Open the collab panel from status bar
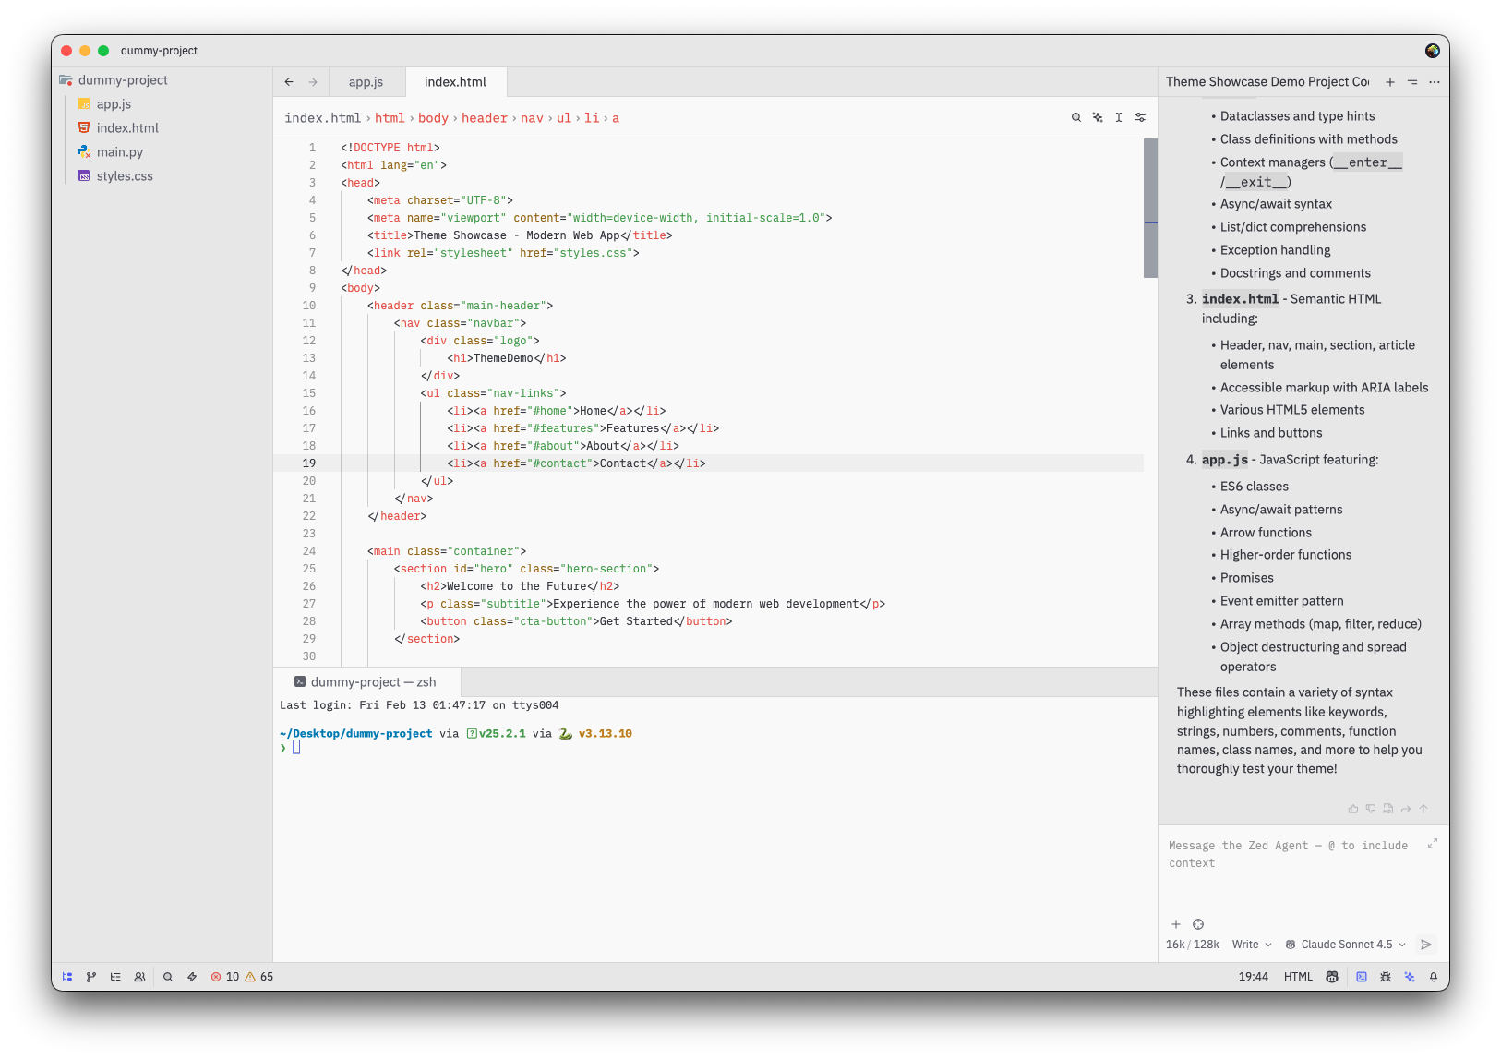 click(x=139, y=977)
